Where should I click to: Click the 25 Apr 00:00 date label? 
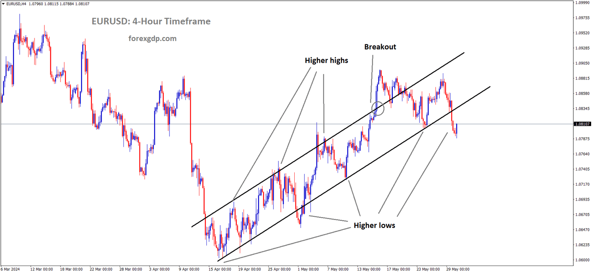[279, 269]
